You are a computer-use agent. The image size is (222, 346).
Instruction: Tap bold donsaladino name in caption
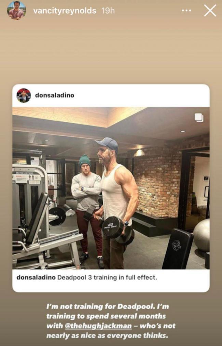click(x=36, y=277)
